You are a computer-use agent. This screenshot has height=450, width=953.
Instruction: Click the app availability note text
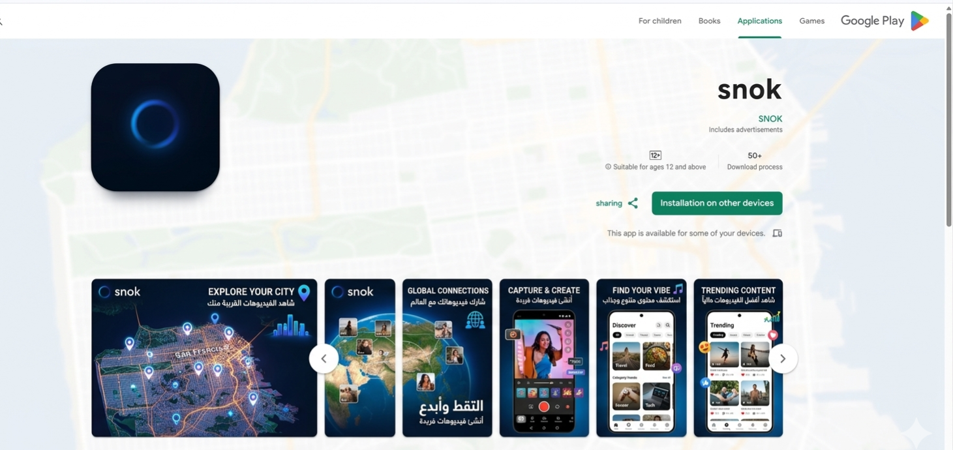(686, 233)
